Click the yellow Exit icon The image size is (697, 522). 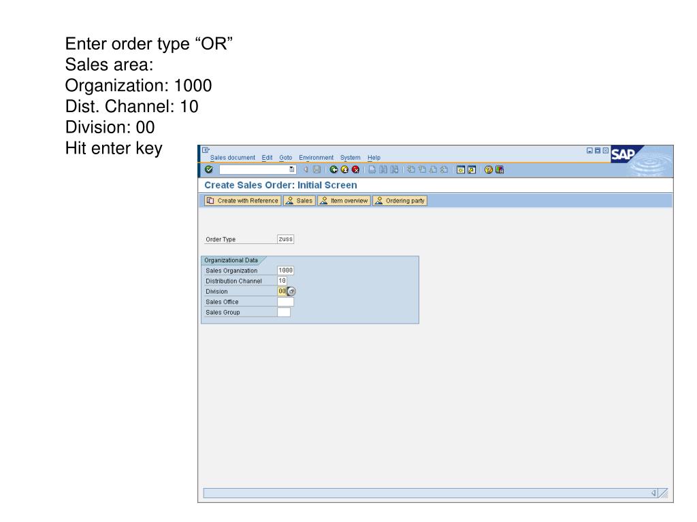click(x=344, y=169)
